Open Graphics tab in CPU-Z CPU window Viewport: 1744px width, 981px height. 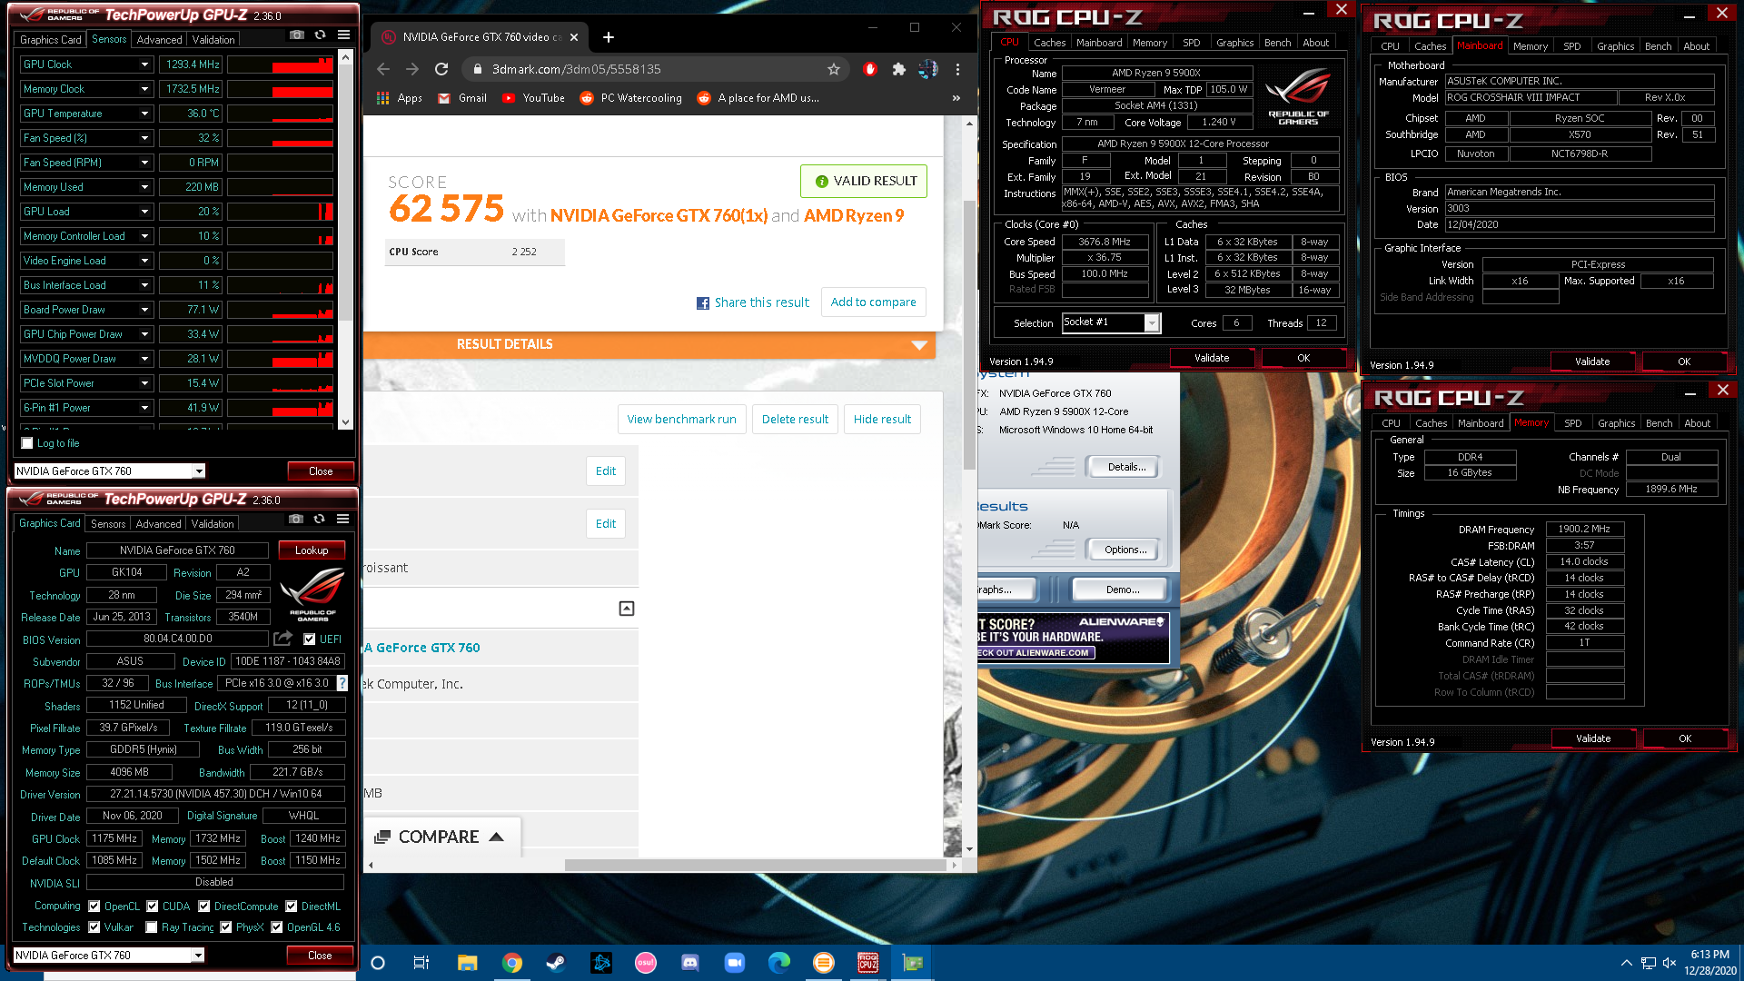pos(1234,43)
